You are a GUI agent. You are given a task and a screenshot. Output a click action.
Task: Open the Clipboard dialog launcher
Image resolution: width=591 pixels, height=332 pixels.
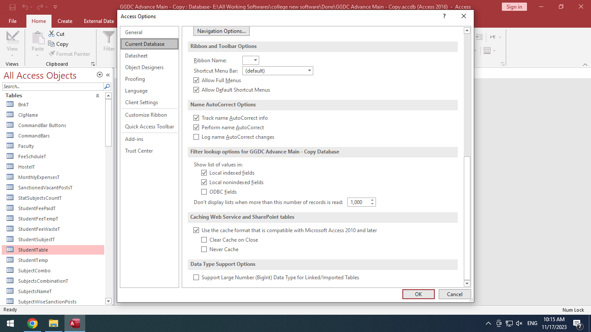coord(93,64)
